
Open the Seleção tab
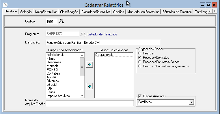[26, 12]
